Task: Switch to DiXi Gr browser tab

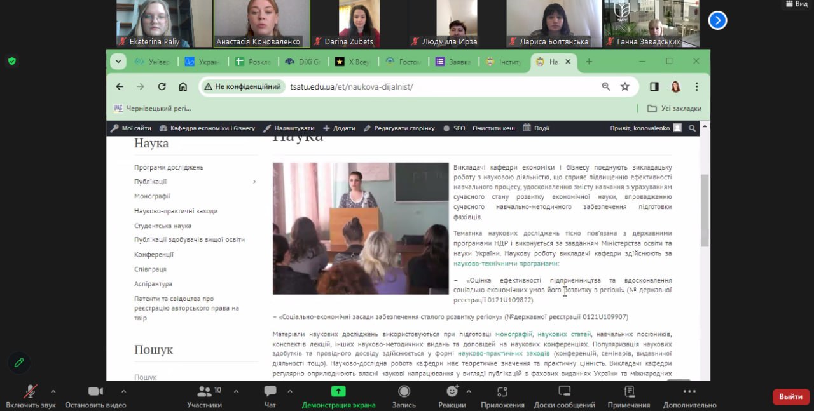Action: (x=303, y=62)
